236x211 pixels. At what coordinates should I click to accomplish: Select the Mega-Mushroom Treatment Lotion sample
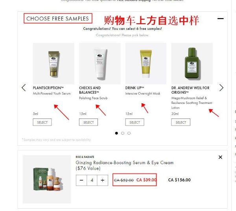pyautogui.click(x=181, y=122)
